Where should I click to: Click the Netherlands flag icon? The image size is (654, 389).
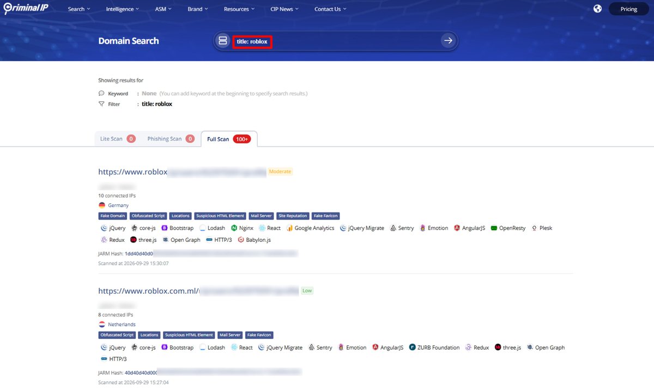click(102, 325)
